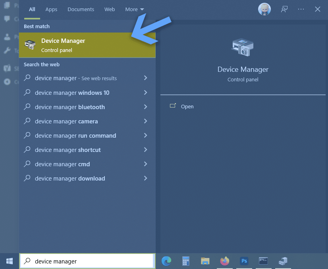Expand chevron for 'shortcut' suggestion

(x=146, y=150)
